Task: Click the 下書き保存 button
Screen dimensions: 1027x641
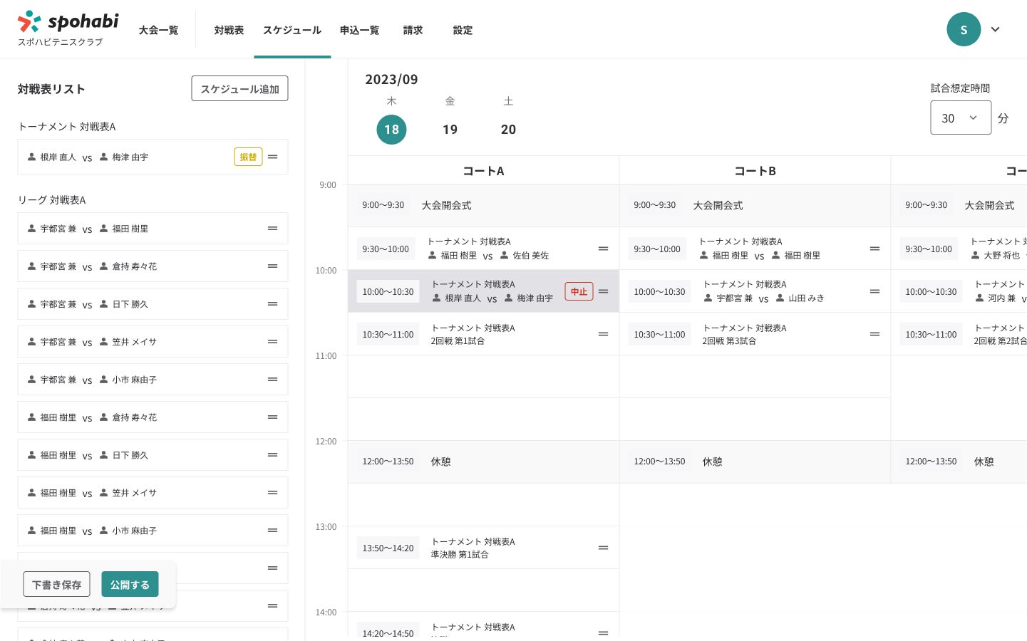Action: pos(56,584)
